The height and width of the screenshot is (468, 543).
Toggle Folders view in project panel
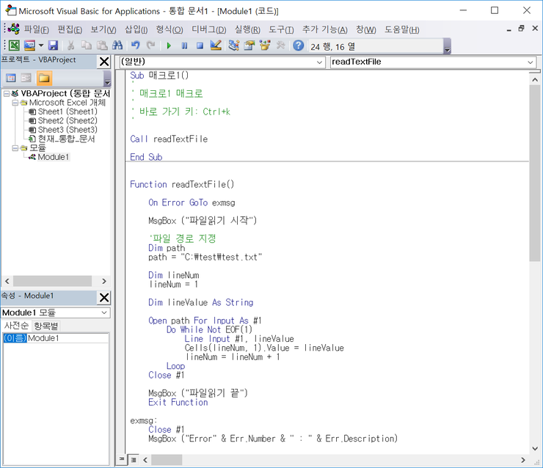[x=44, y=78]
